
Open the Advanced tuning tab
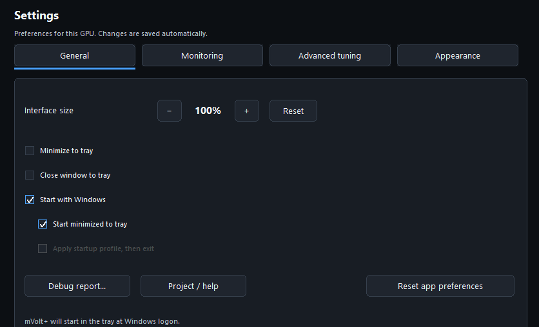(x=329, y=55)
